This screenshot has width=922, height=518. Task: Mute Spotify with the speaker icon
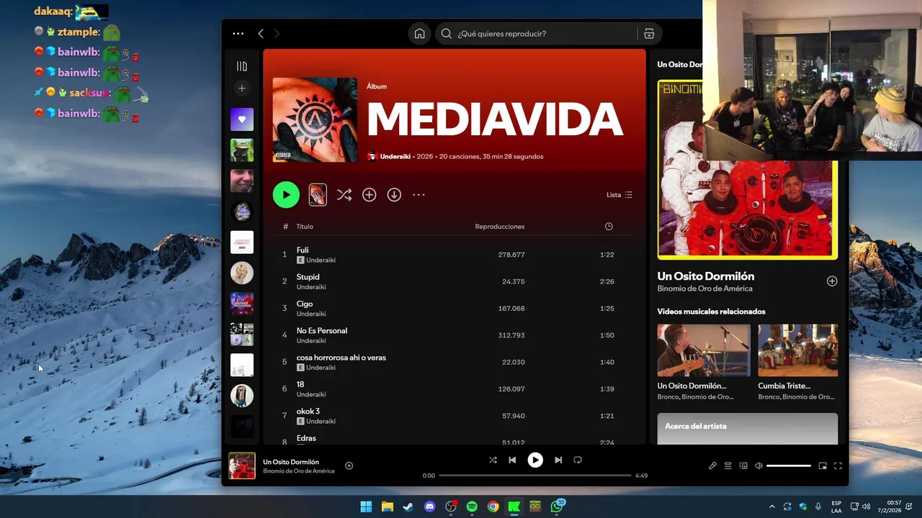coord(758,465)
